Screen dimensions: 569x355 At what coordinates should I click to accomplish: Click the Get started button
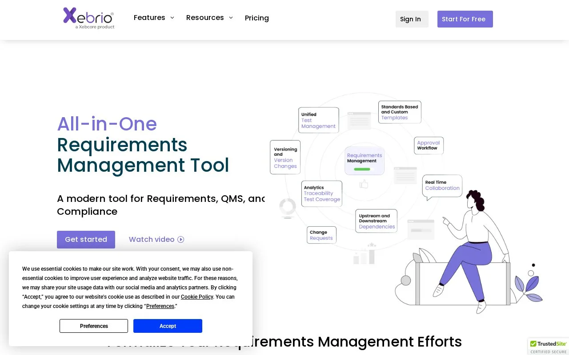[86, 240]
